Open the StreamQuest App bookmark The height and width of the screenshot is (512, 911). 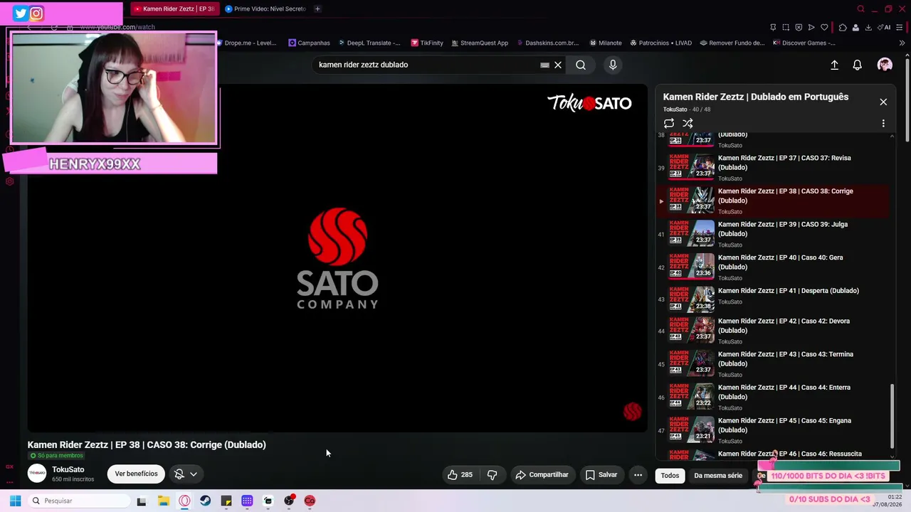(x=479, y=43)
